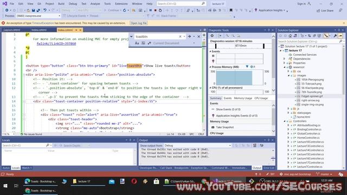Open the Analyze menu

tap(95, 4)
